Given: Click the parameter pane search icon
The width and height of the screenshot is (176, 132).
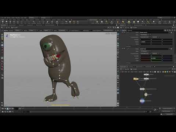Looking at the screenshot, I should [x=170, y=30].
